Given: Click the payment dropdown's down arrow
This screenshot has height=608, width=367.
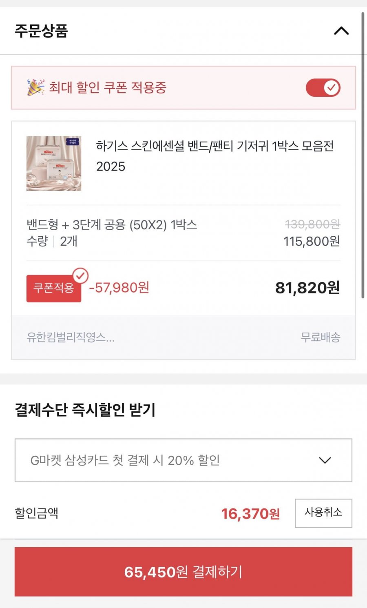Looking at the screenshot, I should (325, 460).
